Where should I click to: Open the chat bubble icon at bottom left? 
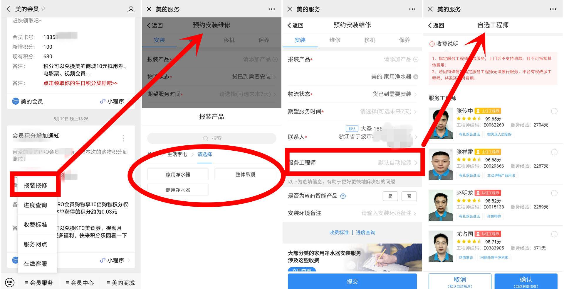[x=10, y=282]
